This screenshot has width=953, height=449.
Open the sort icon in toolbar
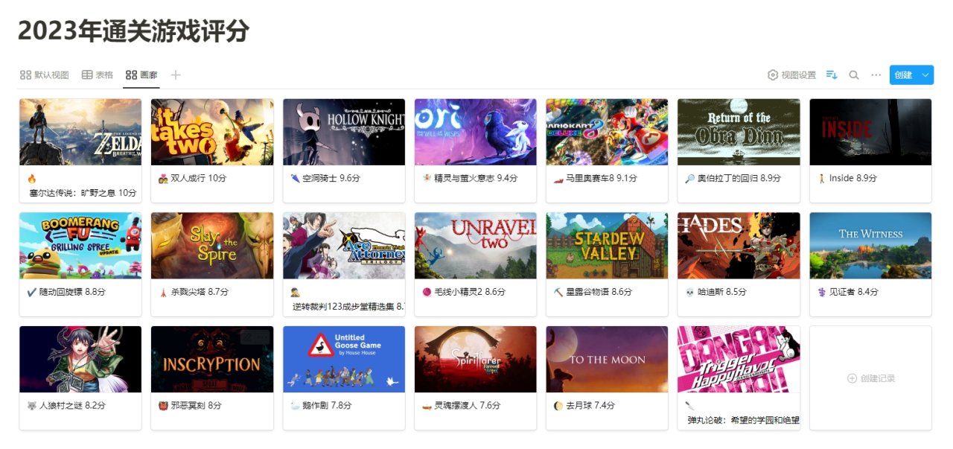click(x=832, y=75)
